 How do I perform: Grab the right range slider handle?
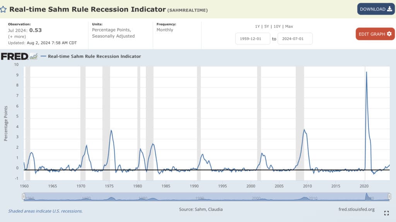[x=389, y=197]
